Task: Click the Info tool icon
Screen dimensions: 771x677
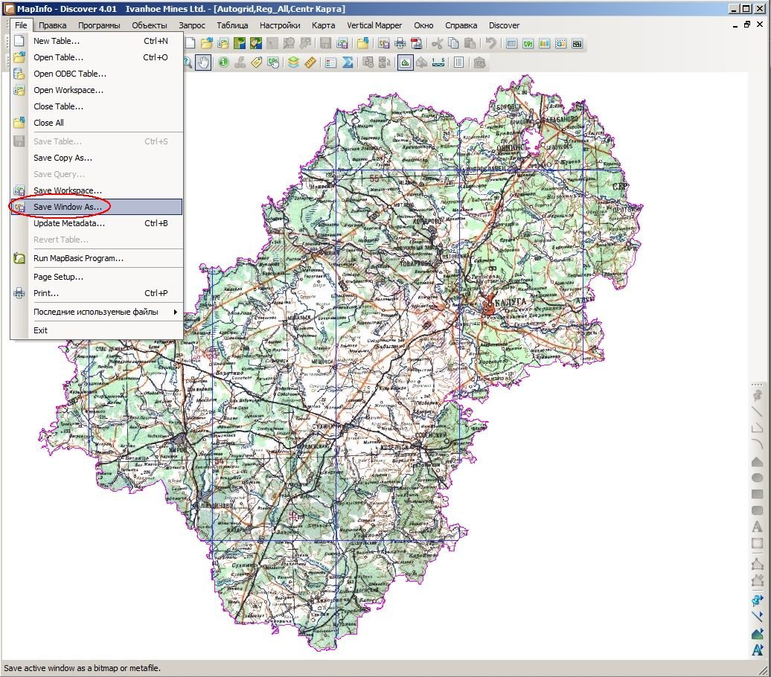Action: 224,62
